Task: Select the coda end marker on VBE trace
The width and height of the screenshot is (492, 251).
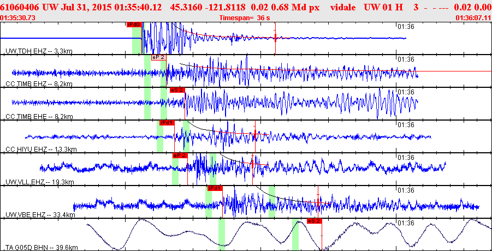Action: (x=318, y=201)
